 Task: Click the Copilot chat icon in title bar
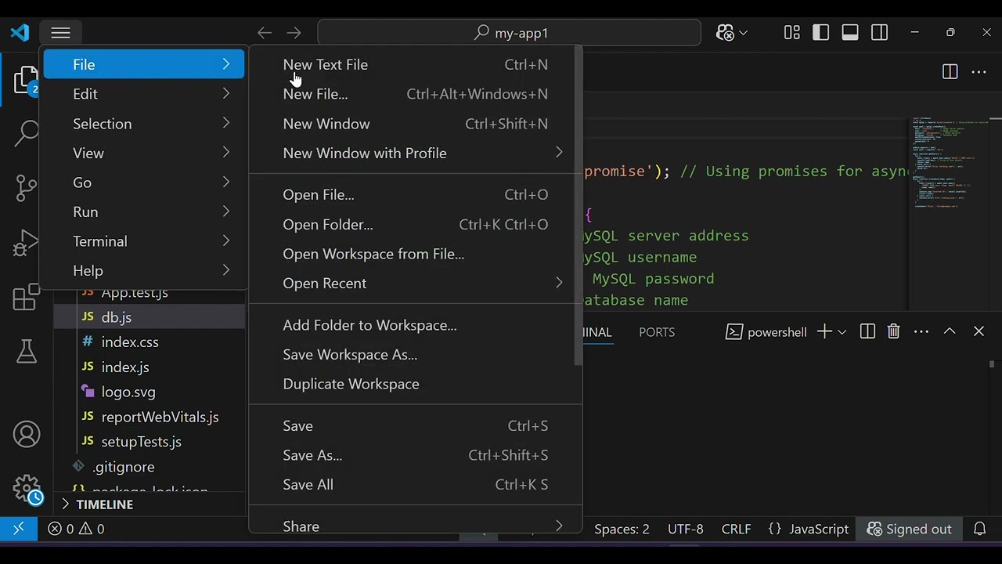[x=726, y=33]
